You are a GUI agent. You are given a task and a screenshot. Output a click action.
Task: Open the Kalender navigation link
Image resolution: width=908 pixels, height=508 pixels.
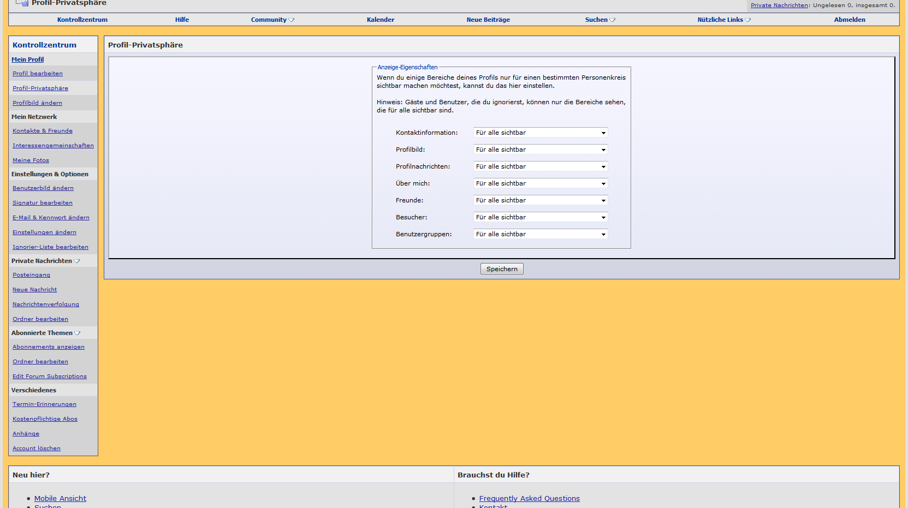380,20
